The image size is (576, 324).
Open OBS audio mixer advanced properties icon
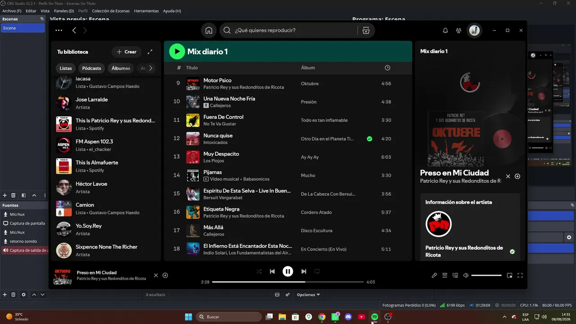(x=288, y=295)
